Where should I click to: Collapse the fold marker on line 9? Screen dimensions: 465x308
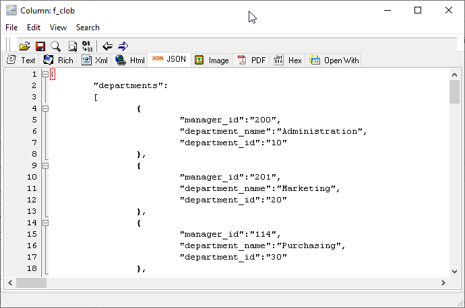(x=45, y=165)
